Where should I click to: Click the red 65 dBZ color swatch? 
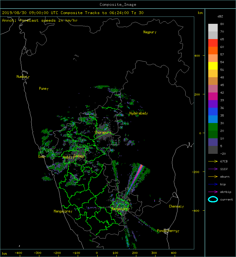[213, 43]
